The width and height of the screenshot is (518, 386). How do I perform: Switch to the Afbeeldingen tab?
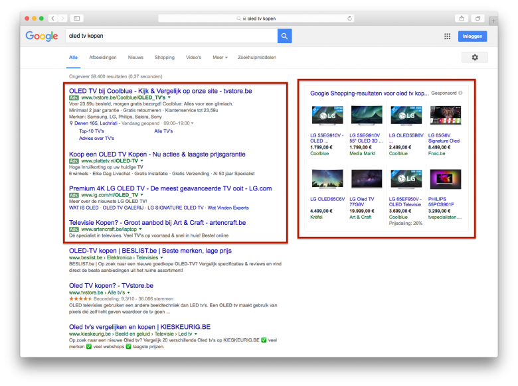103,58
